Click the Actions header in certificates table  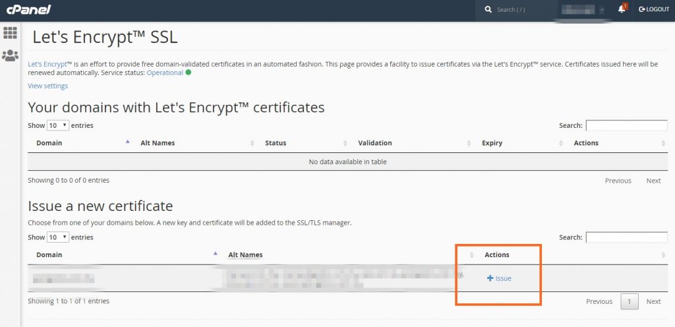pyautogui.click(x=586, y=143)
